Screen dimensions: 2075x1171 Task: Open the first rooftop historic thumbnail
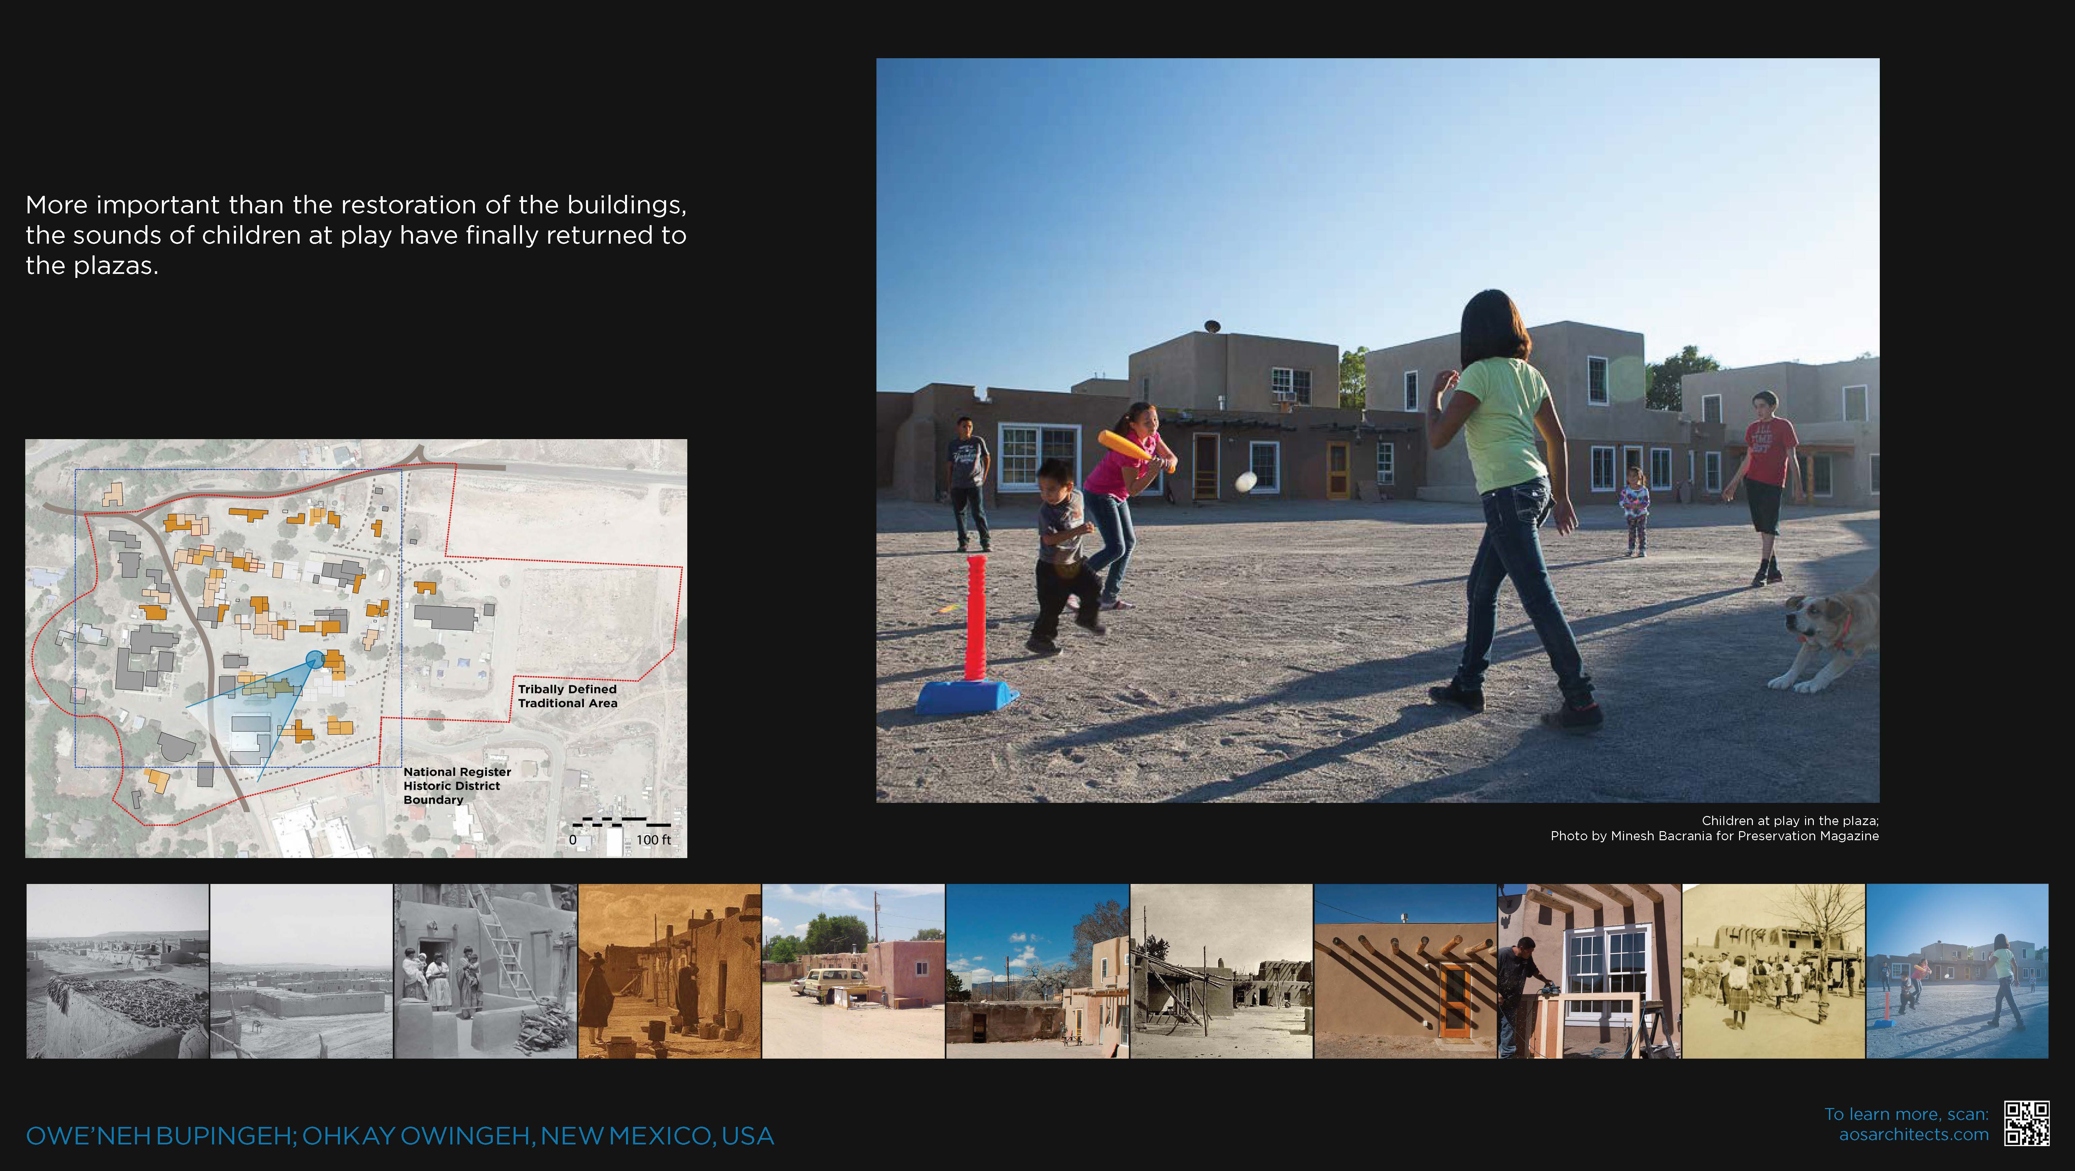pos(117,971)
